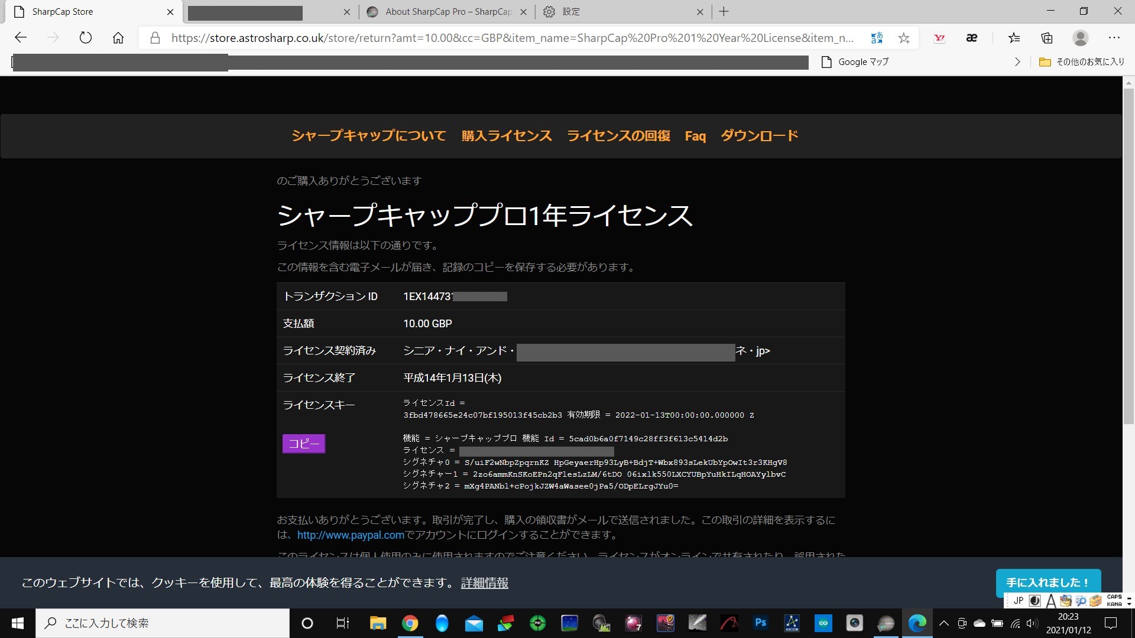Image resolution: width=1135 pixels, height=638 pixels.
Task: Add this page to favorites star
Action: click(x=904, y=38)
